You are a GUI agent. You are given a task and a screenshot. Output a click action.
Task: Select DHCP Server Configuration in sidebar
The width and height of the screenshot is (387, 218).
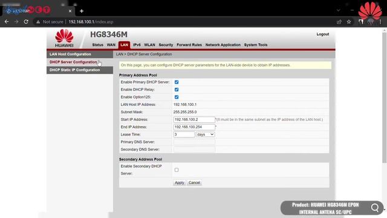click(x=80, y=62)
